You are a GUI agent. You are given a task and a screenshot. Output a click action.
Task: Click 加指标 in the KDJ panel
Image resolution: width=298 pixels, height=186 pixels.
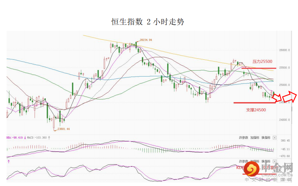click(x=255, y=161)
